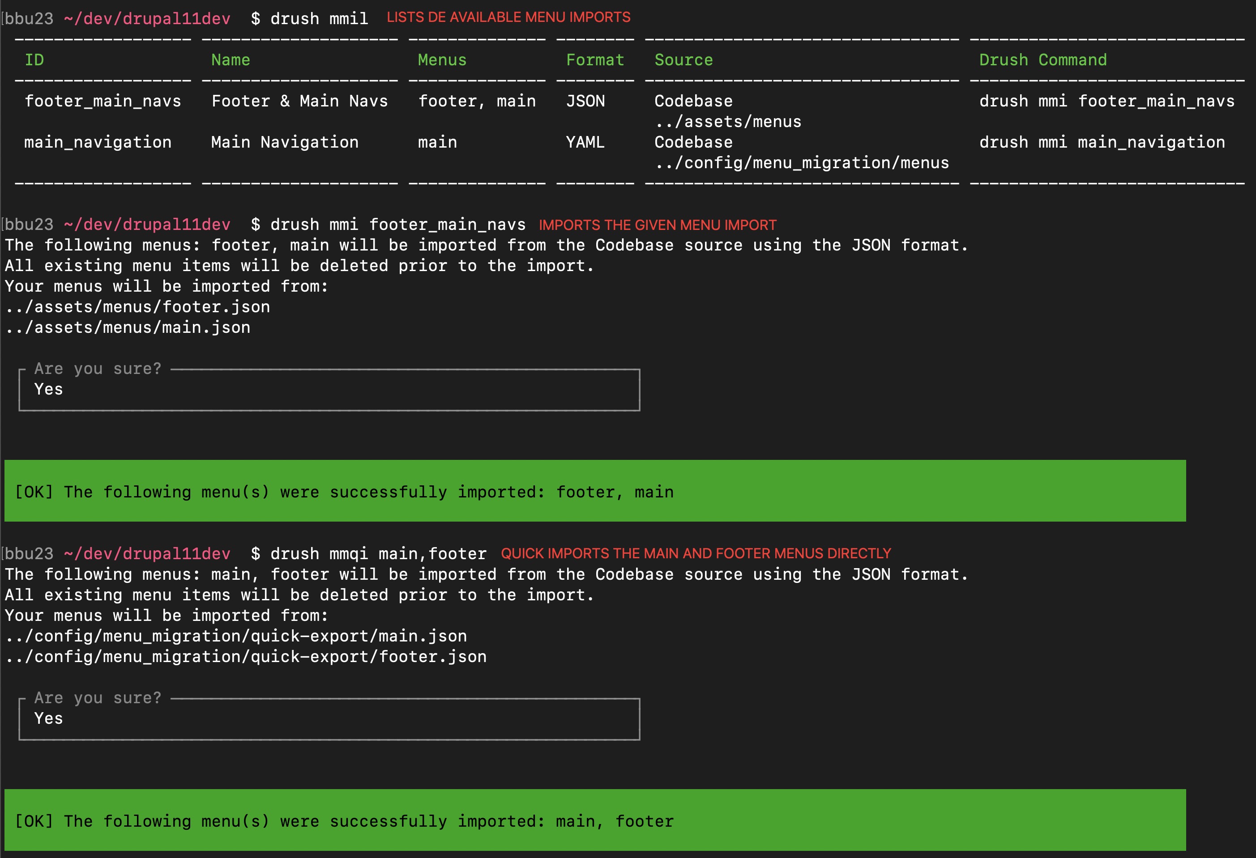This screenshot has height=858, width=1256.
Task: Click the Drush Command column header
Action: tap(1043, 59)
